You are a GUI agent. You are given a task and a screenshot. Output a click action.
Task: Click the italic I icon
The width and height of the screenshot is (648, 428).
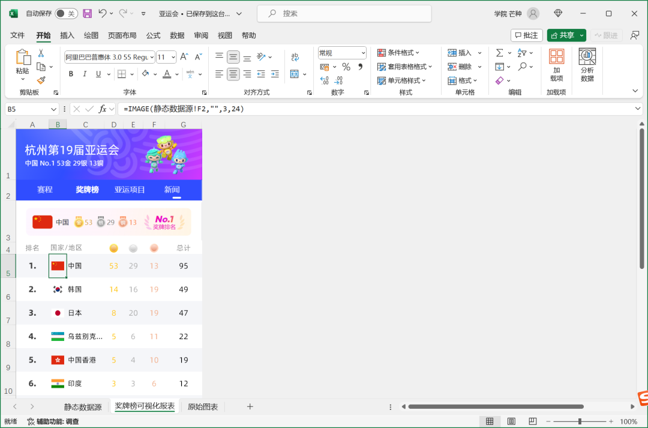pos(85,74)
